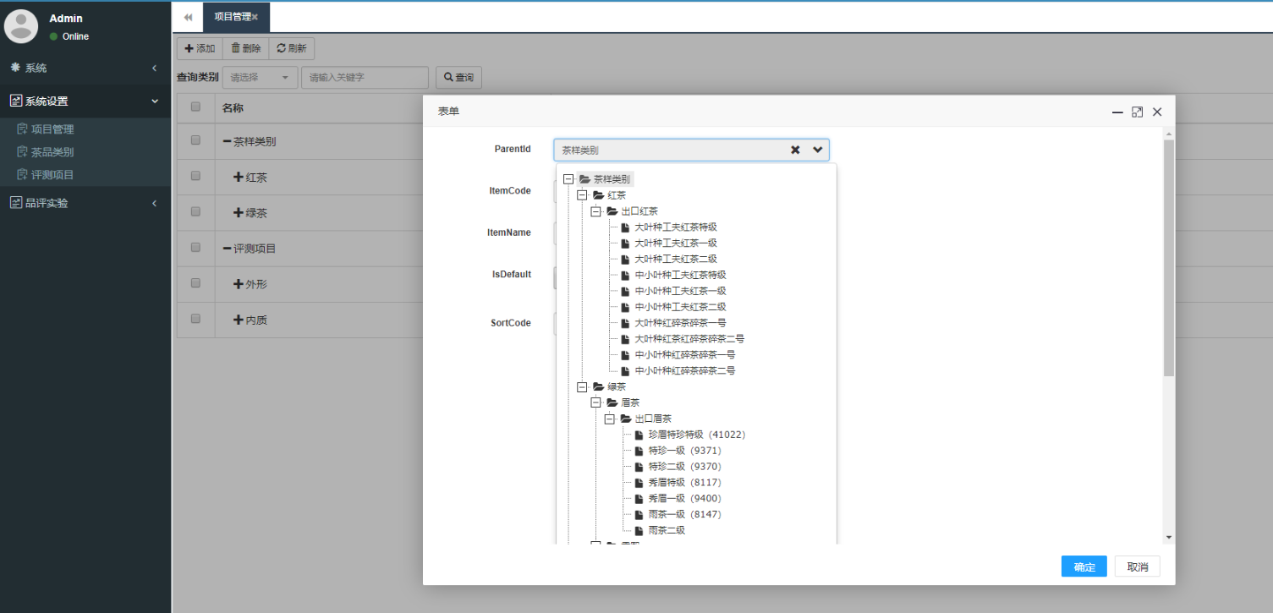Open 茶品类别 in the sidebar
The image size is (1273, 613).
(52, 152)
